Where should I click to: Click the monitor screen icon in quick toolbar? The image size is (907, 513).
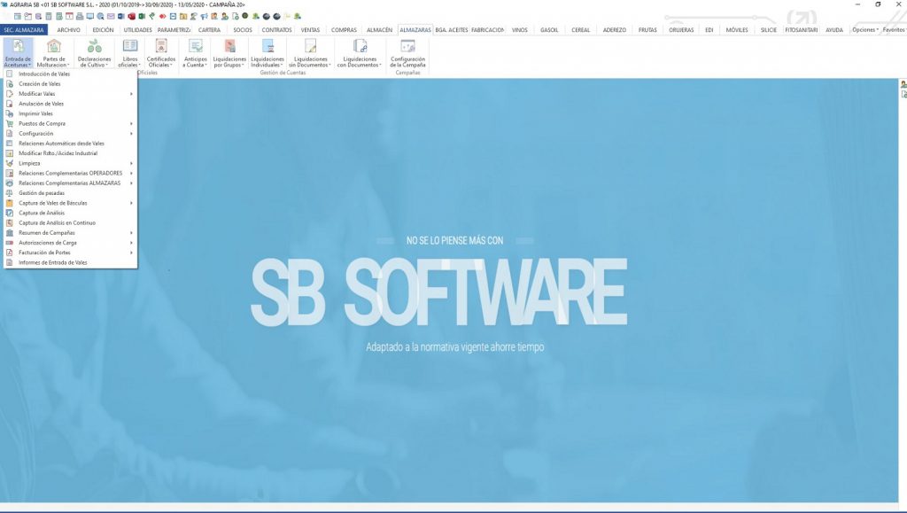click(x=90, y=16)
